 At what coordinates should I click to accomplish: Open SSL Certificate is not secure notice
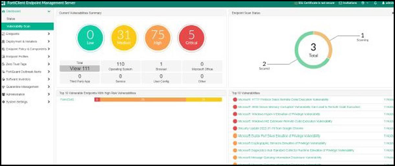pos(316,3)
